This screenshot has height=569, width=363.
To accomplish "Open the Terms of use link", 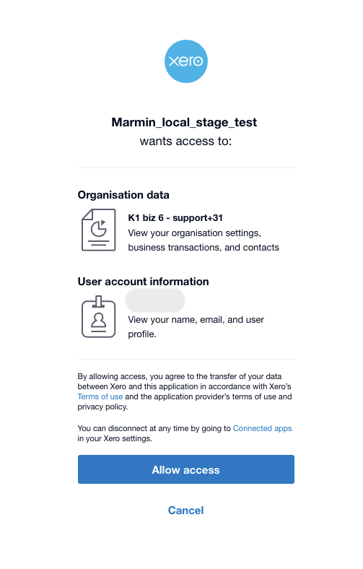I will [x=100, y=396].
